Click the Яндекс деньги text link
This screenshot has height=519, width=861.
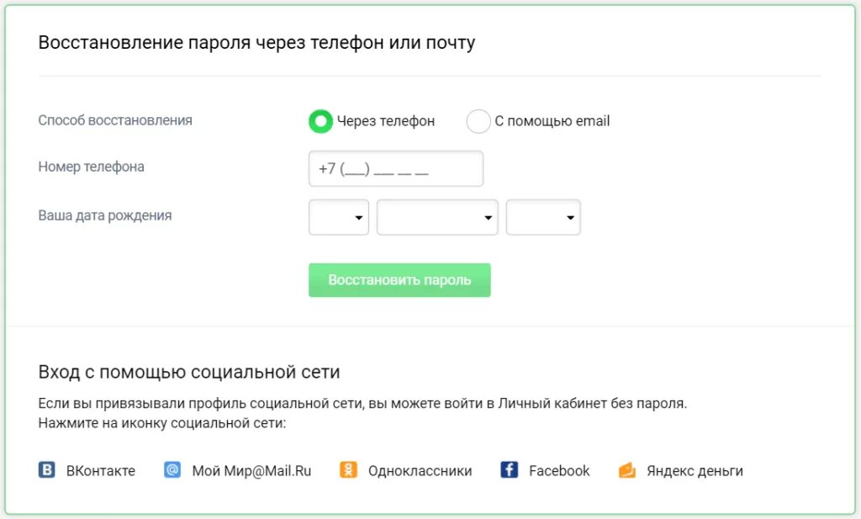click(x=695, y=471)
